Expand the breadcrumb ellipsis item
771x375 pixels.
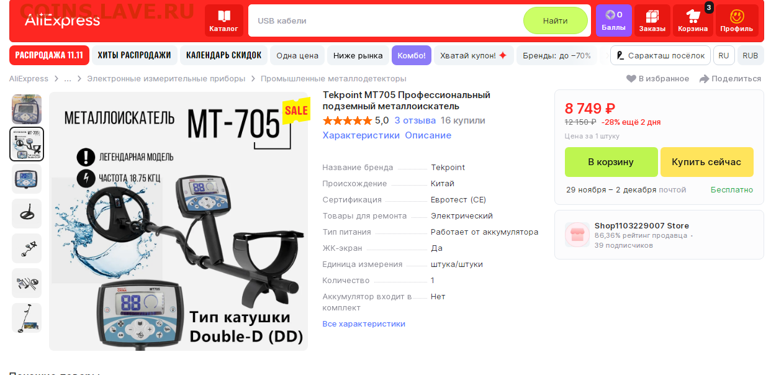click(x=68, y=79)
